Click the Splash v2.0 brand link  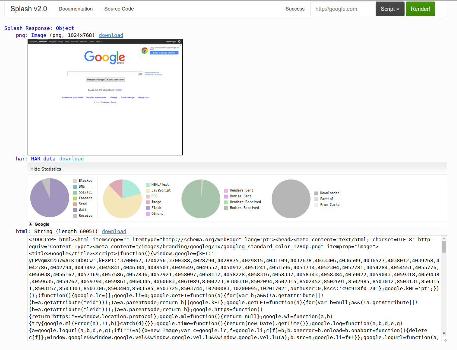(29, 9)
